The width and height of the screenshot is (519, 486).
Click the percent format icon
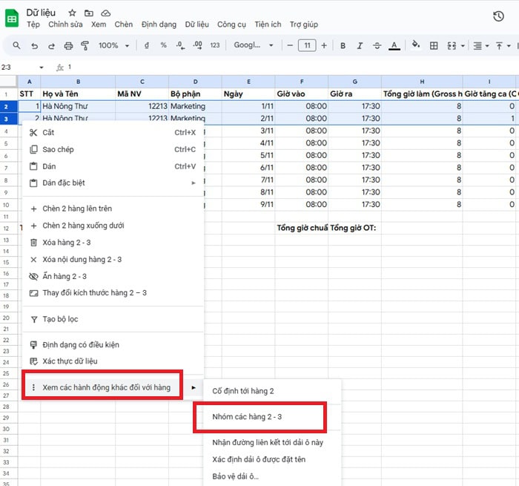tap(163, 46)
